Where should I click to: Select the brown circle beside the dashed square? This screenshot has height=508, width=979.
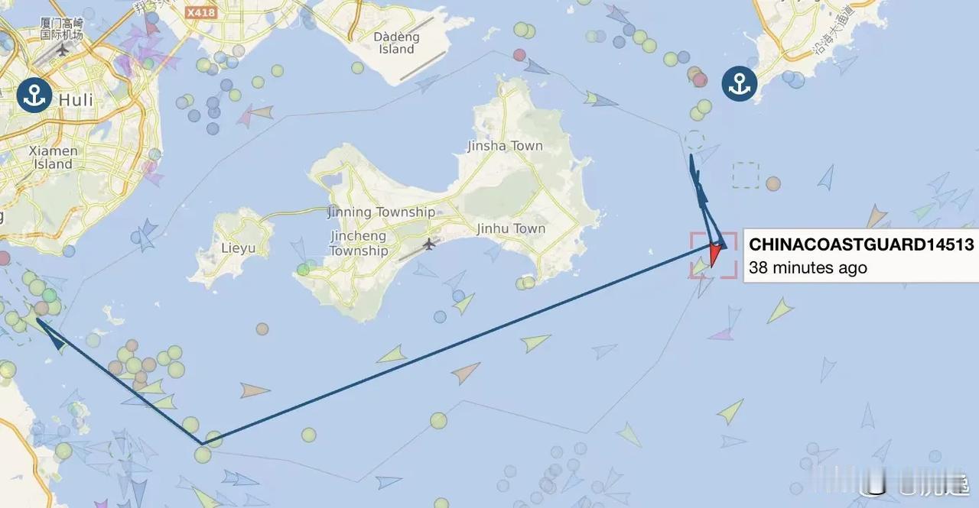[x=773, y=183]
